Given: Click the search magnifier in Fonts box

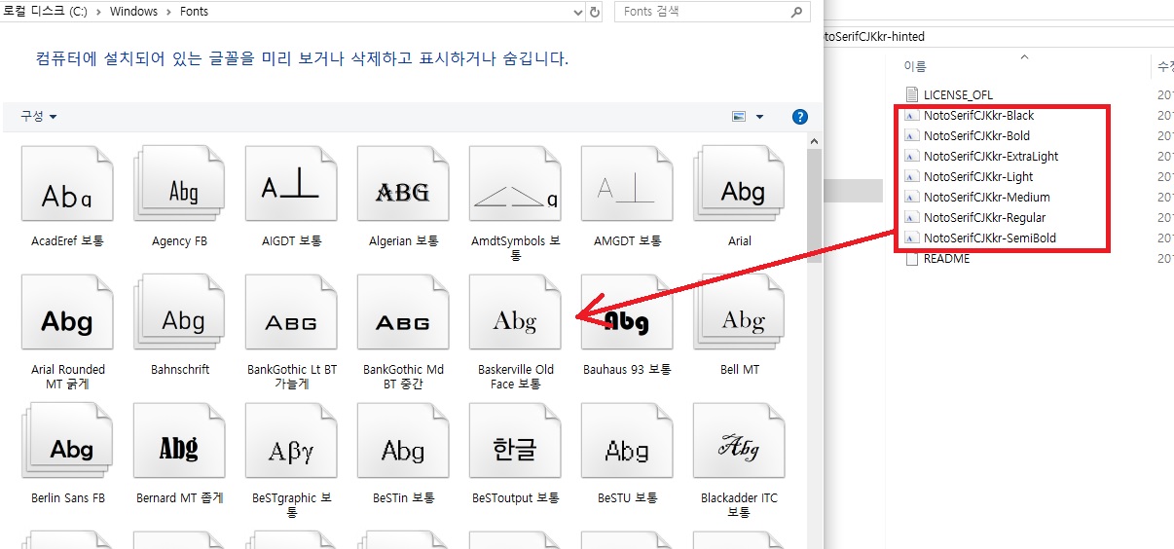Looking at the screenshot, I should click(x=796, y=12).
